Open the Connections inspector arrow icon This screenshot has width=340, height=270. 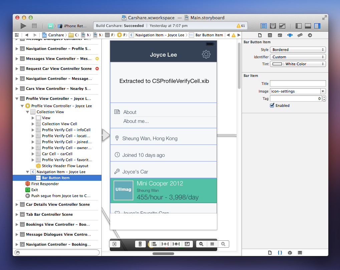coord(310,35)
